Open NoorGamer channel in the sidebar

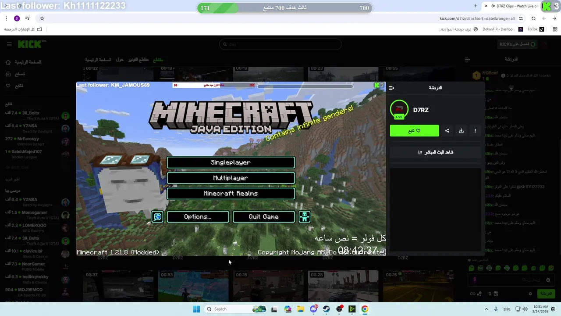[x=37, y=266]
